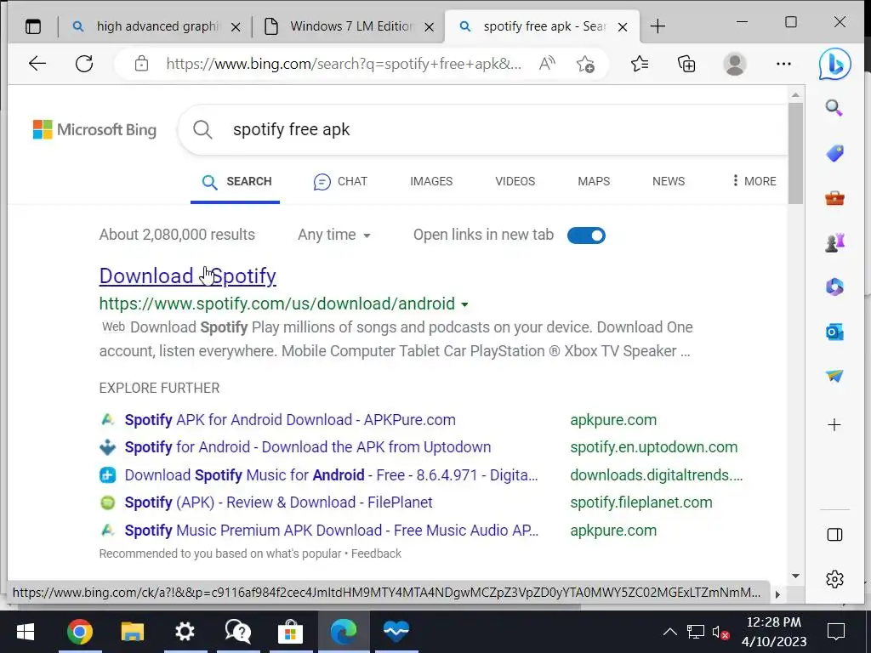
Task: Open Spotify APK for Android APKPure link
Action: click(x=290, y=420)
